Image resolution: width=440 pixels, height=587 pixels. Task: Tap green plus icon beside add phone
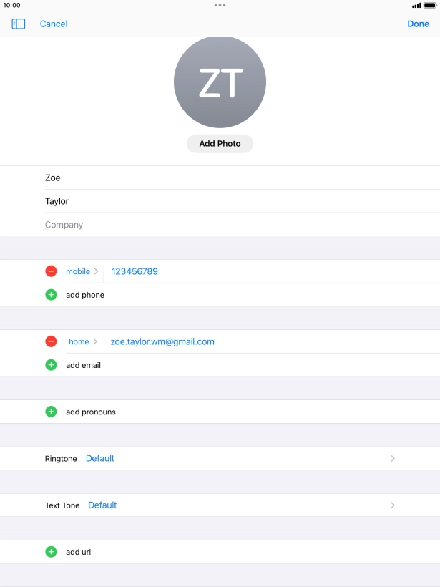click(51, 295)
